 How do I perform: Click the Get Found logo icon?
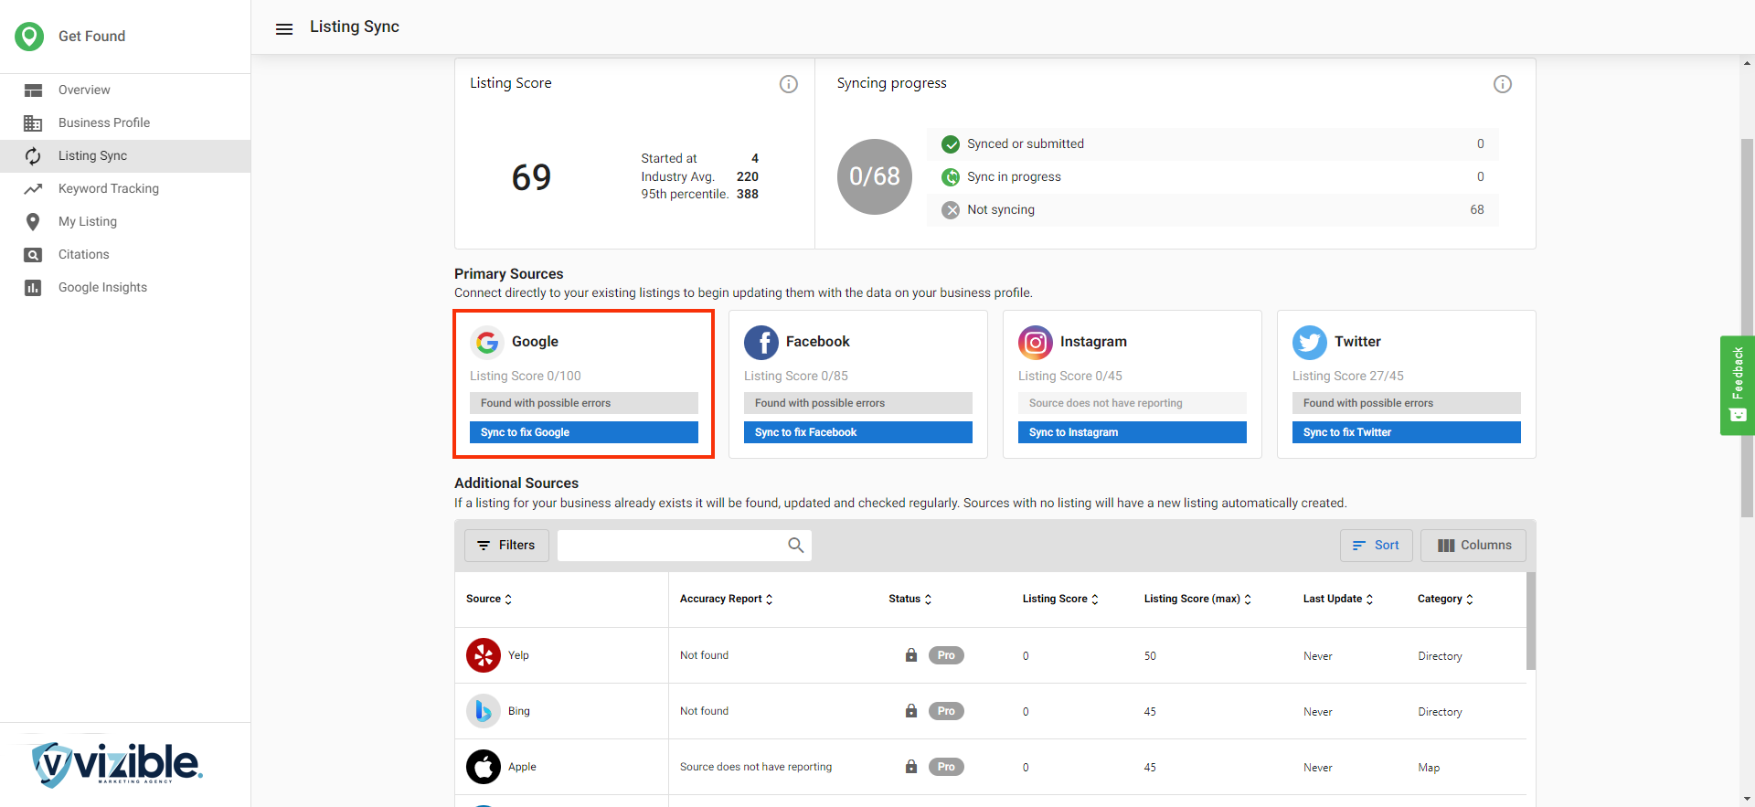[29, 37]
